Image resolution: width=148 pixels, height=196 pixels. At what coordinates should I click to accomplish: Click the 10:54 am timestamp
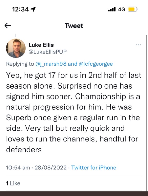[18, 168]
